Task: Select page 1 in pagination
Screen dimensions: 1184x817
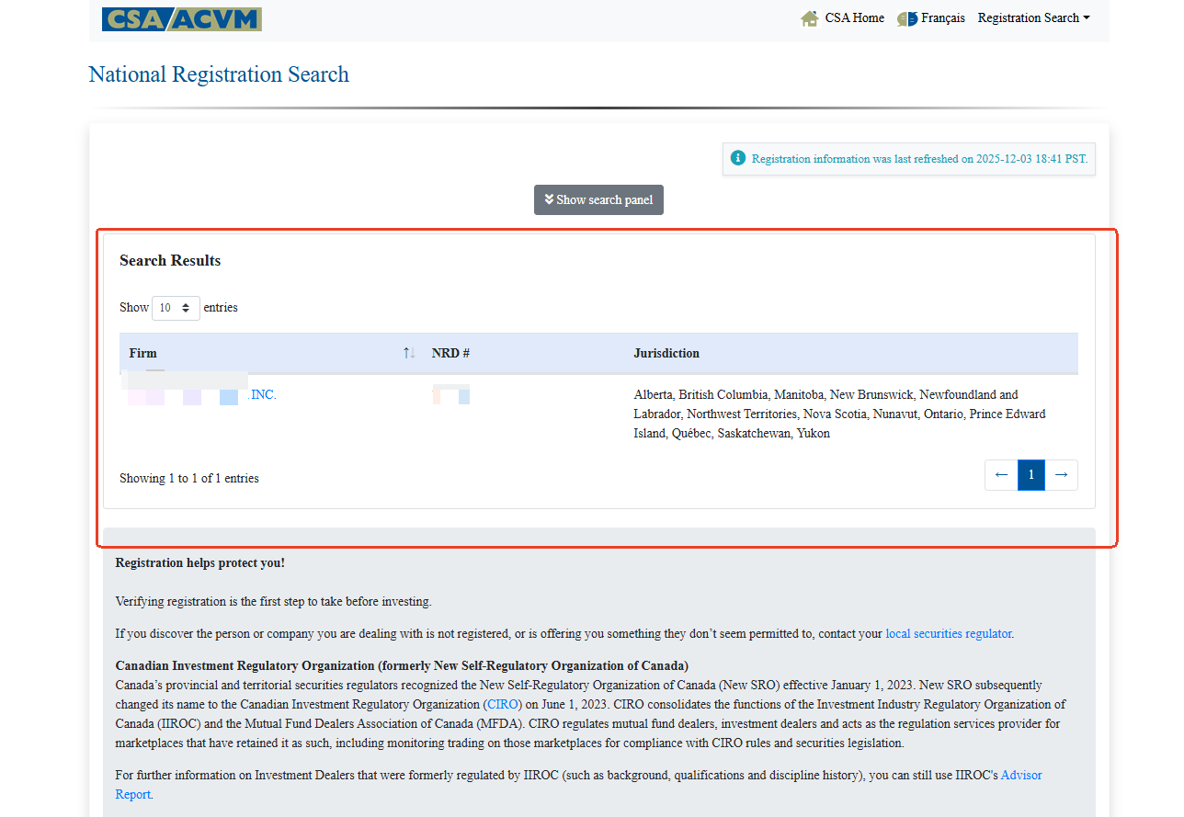Action: (x=1031, y=475)
